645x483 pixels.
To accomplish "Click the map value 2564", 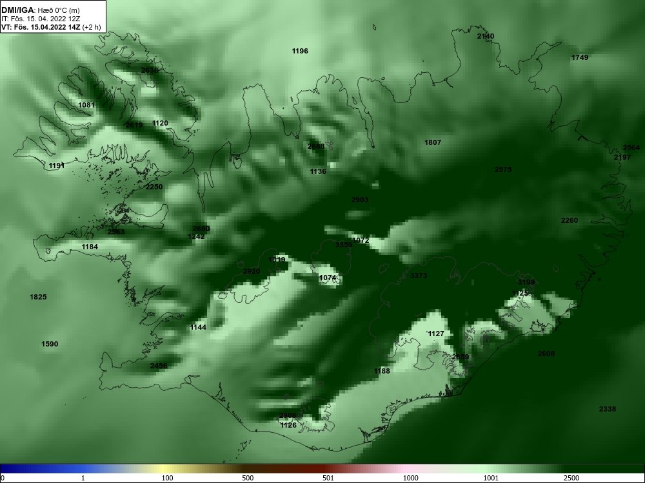I will point(631,148).
